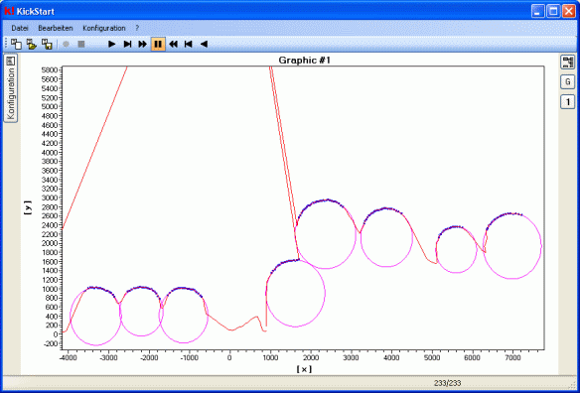580x393 pixels.
Task: Play in reverse with left arrow
Action: [x=204, y=45]
